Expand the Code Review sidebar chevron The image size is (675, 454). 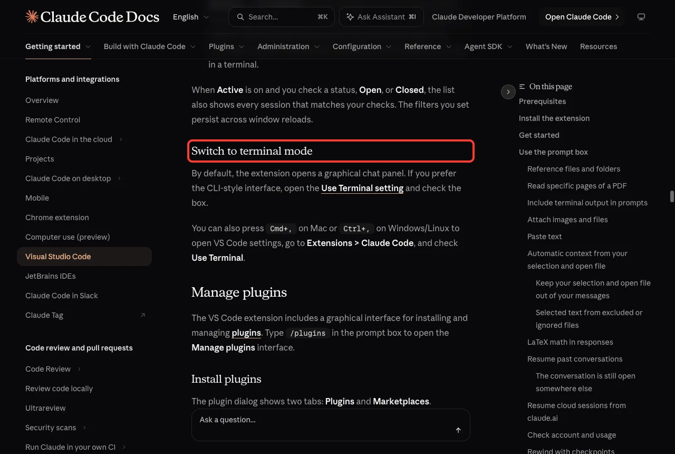79,369
